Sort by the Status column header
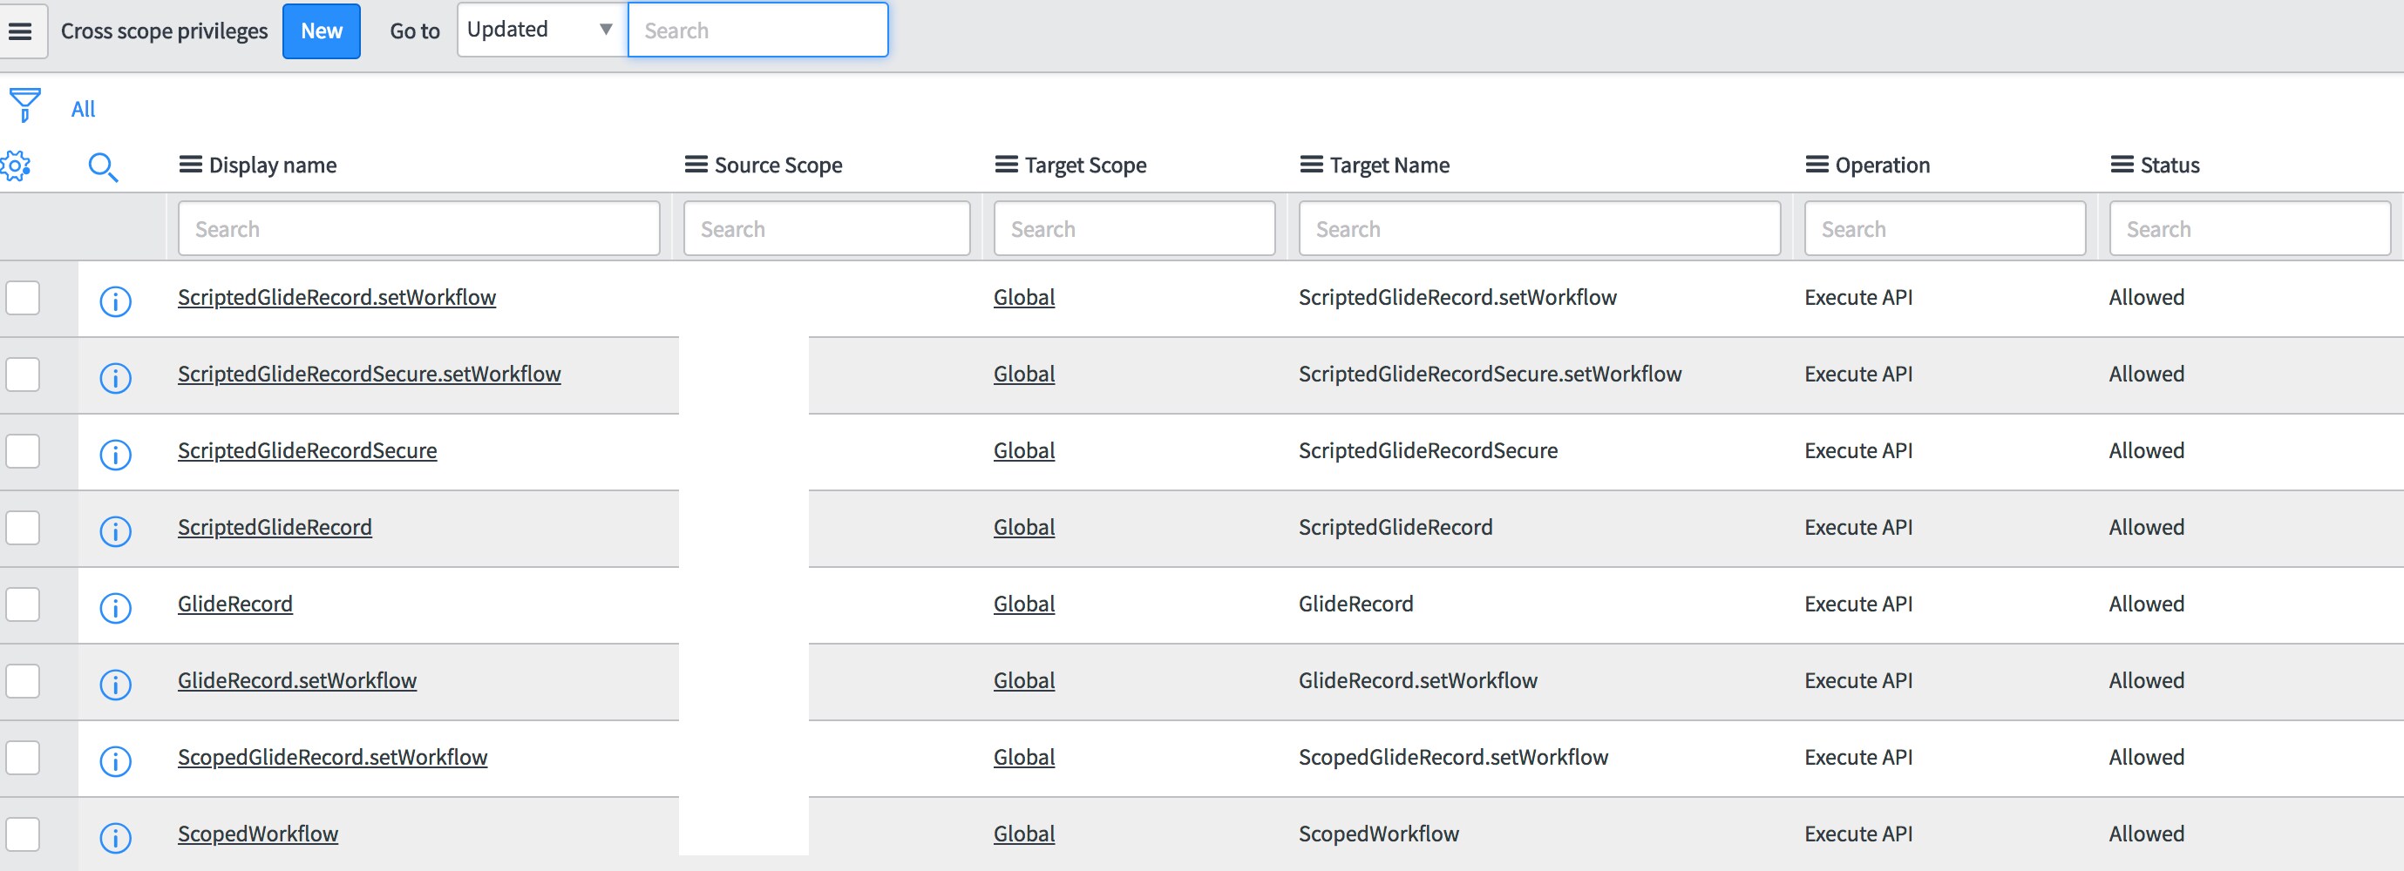Image resolution: width=2404 pixels, height=871 pixels. [x=2170, y=166]
